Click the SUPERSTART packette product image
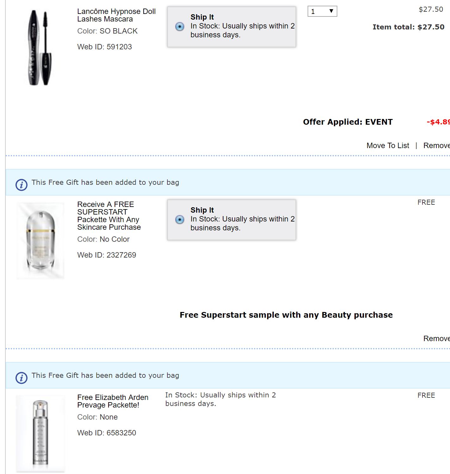The width and height of the screenshot is (450, 474). (x=41, y=241)
